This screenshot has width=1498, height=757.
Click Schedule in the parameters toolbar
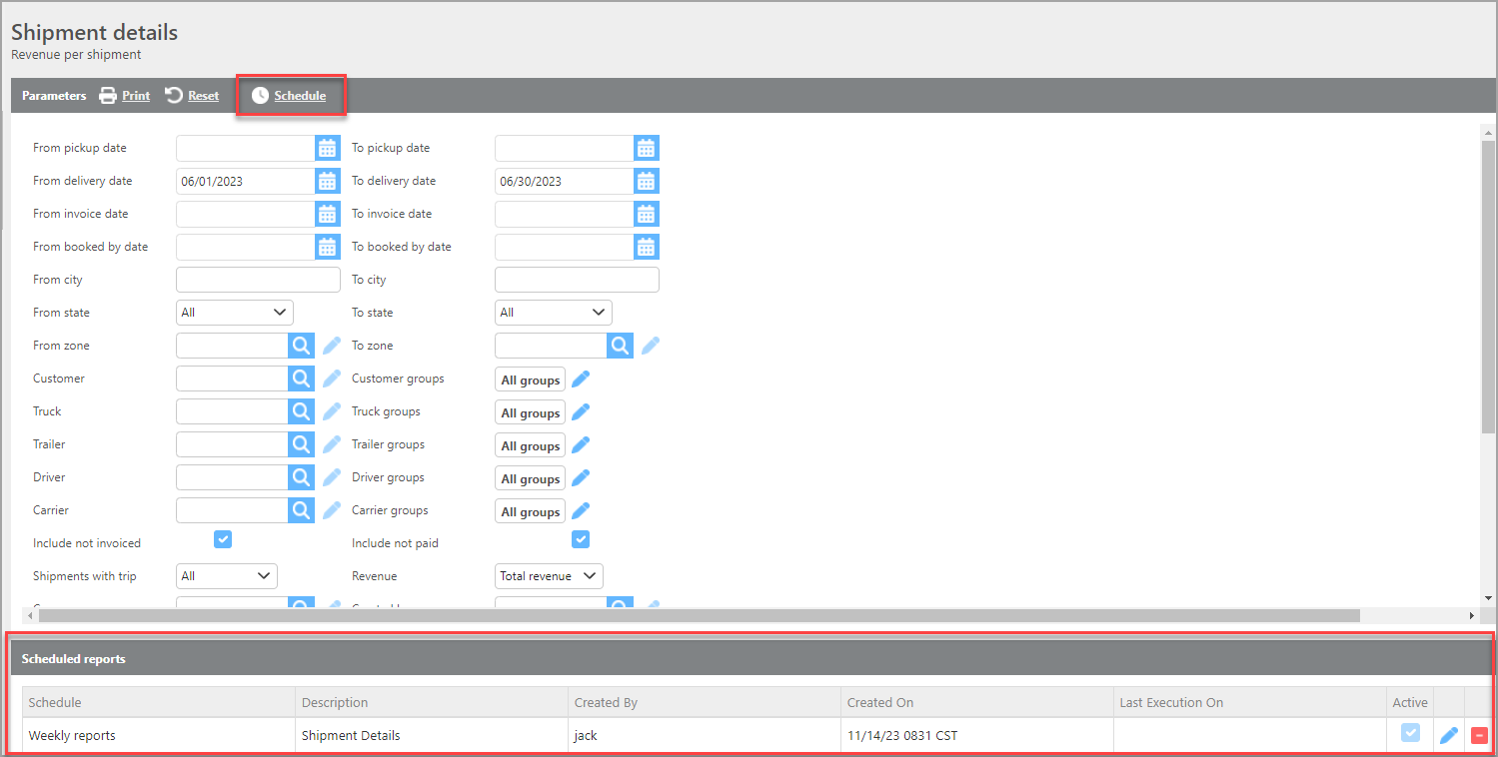(x=289, y=96)
